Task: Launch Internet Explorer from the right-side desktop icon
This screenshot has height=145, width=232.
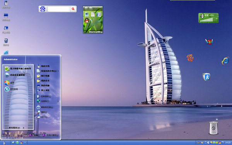Action: coord(225,61)
